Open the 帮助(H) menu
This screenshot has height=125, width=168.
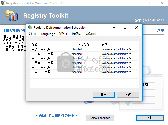(91, 34)
